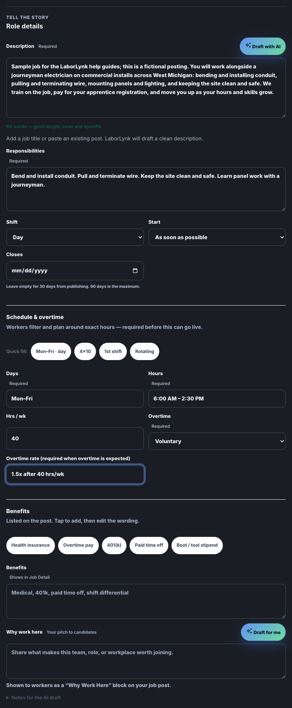The image size is (292, 708).
Task: Click the Benefits text area
Action: pos(146,601)
